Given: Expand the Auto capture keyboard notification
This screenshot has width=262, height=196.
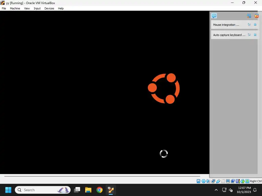Looking at the screenshot, I should tap(229, 35).
